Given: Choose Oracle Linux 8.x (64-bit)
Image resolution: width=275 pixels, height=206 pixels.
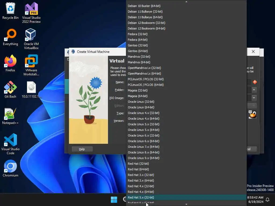Looking at the screenshot, I should coord(186,152).
